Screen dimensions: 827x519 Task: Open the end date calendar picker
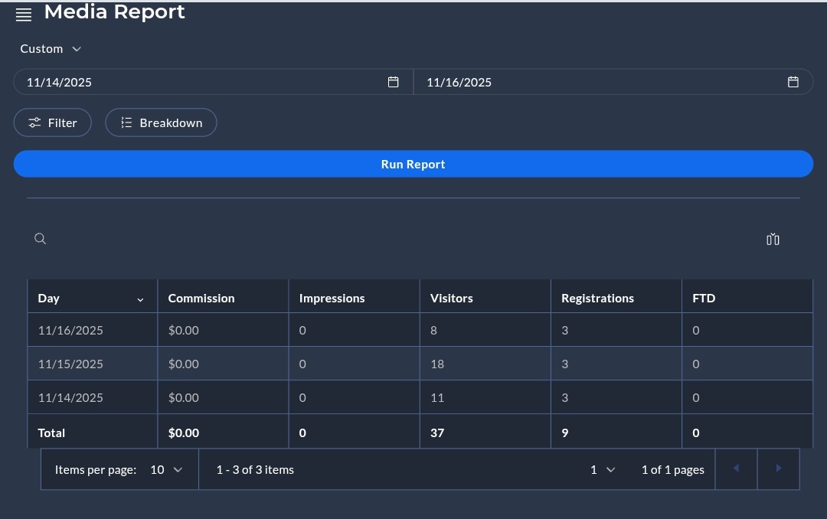click(x=793, y=82)
